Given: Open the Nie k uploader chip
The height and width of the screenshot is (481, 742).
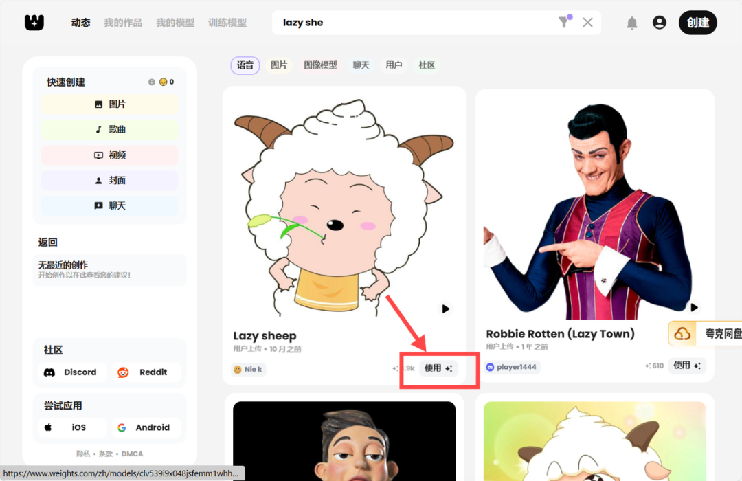Looking at the screenshot, I should tap(249, 369).
